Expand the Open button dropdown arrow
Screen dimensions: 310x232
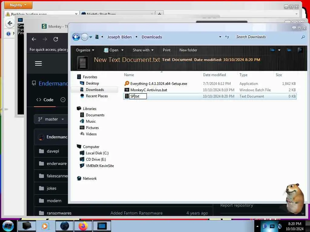(x=122, y=50)
